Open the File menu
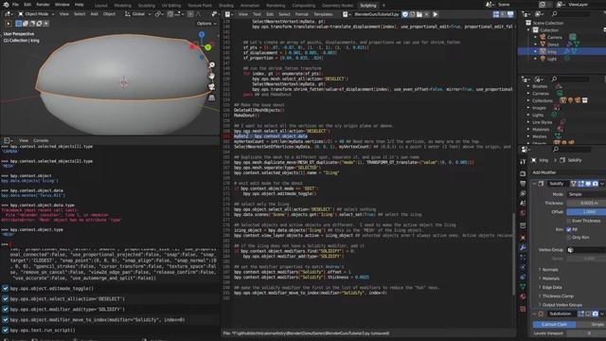The image size is (606, 341). click(x=15, y=5)
